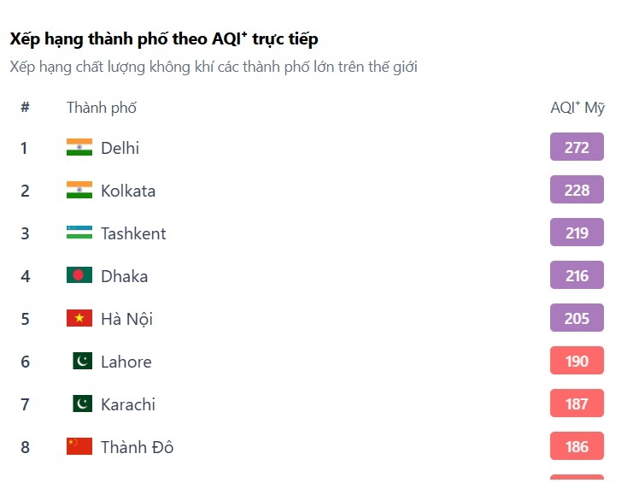This screenshot has height=483, width=633.
Task: Click the Uzbekistan flag beside Tashkent
Action: point(79,233)
